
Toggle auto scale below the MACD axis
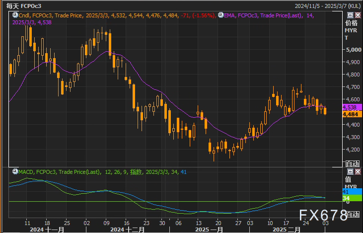pos(352,214)
